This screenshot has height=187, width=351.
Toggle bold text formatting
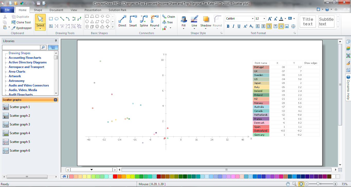(228, 26)
